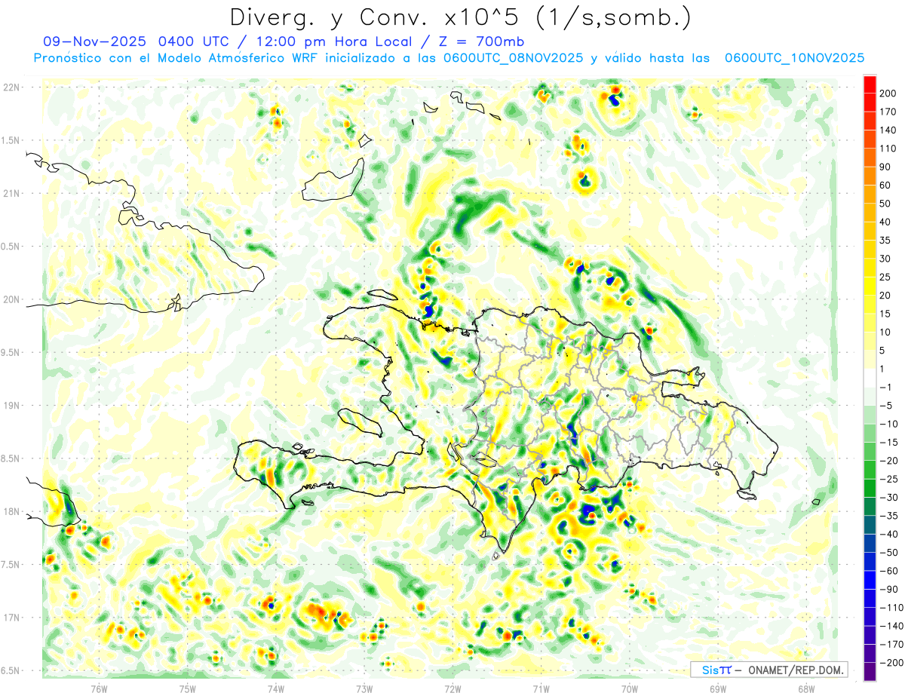Click the 6.5N latitude axis label
Screen dimensions: 905x699
[x=11, y=670]
